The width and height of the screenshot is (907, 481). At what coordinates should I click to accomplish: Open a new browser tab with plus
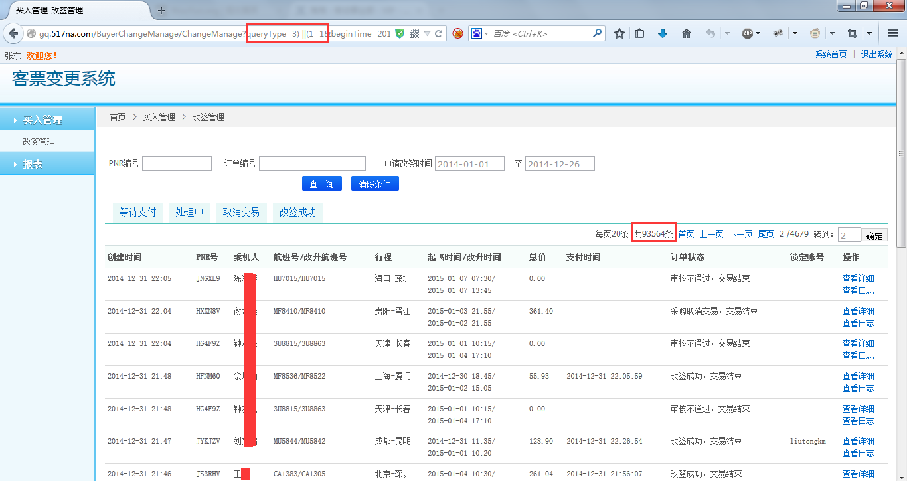[161, 11]
